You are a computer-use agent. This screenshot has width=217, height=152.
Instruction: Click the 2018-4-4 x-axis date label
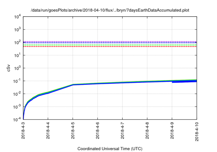point(48,130)
